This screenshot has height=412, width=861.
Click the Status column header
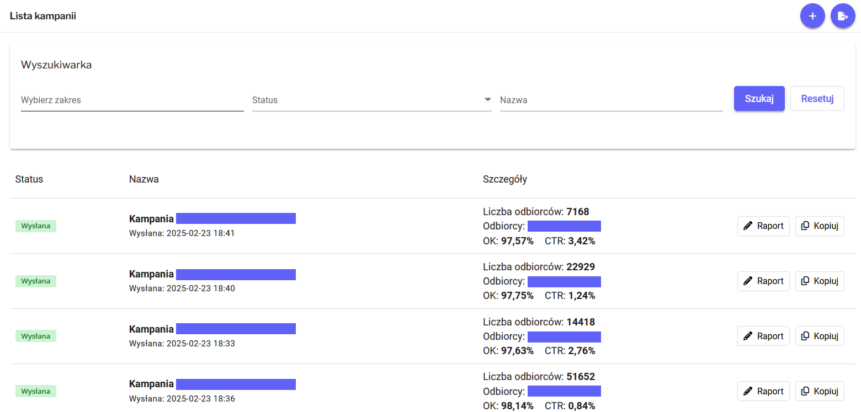pos(29,179)
